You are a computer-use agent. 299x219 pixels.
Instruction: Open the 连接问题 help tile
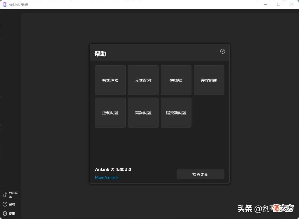pyautogui.click(x=209, y=80)
